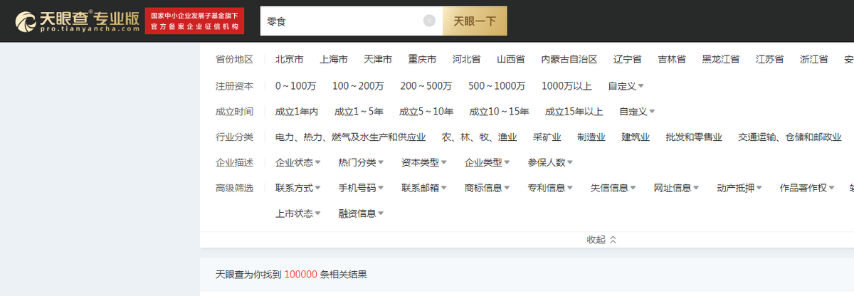Pick 吉林省 in the province row
The height and width of the screenshot is (296, 854).
click(672, 60)
